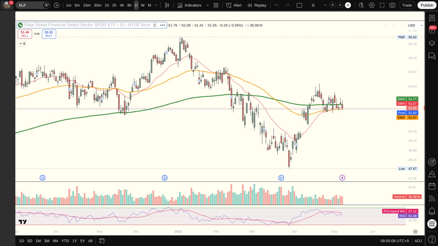Open the chats panel in right sidebar

[432, 56]
